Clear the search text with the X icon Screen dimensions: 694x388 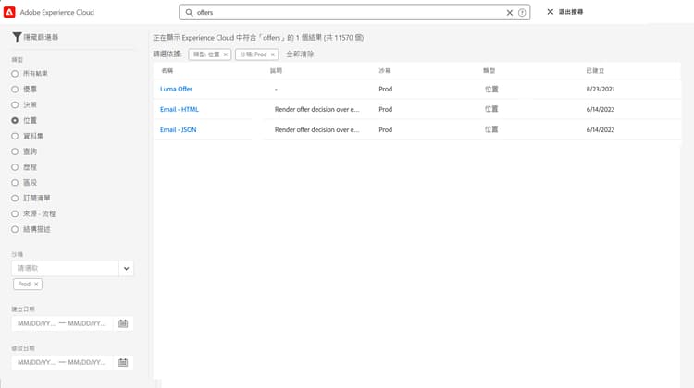pyautogui.click(x=510, y=13)
